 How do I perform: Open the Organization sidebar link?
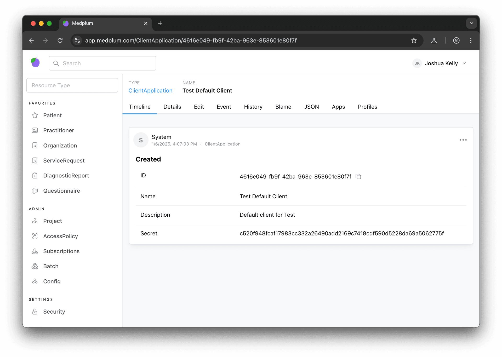(x=60, y=146)
